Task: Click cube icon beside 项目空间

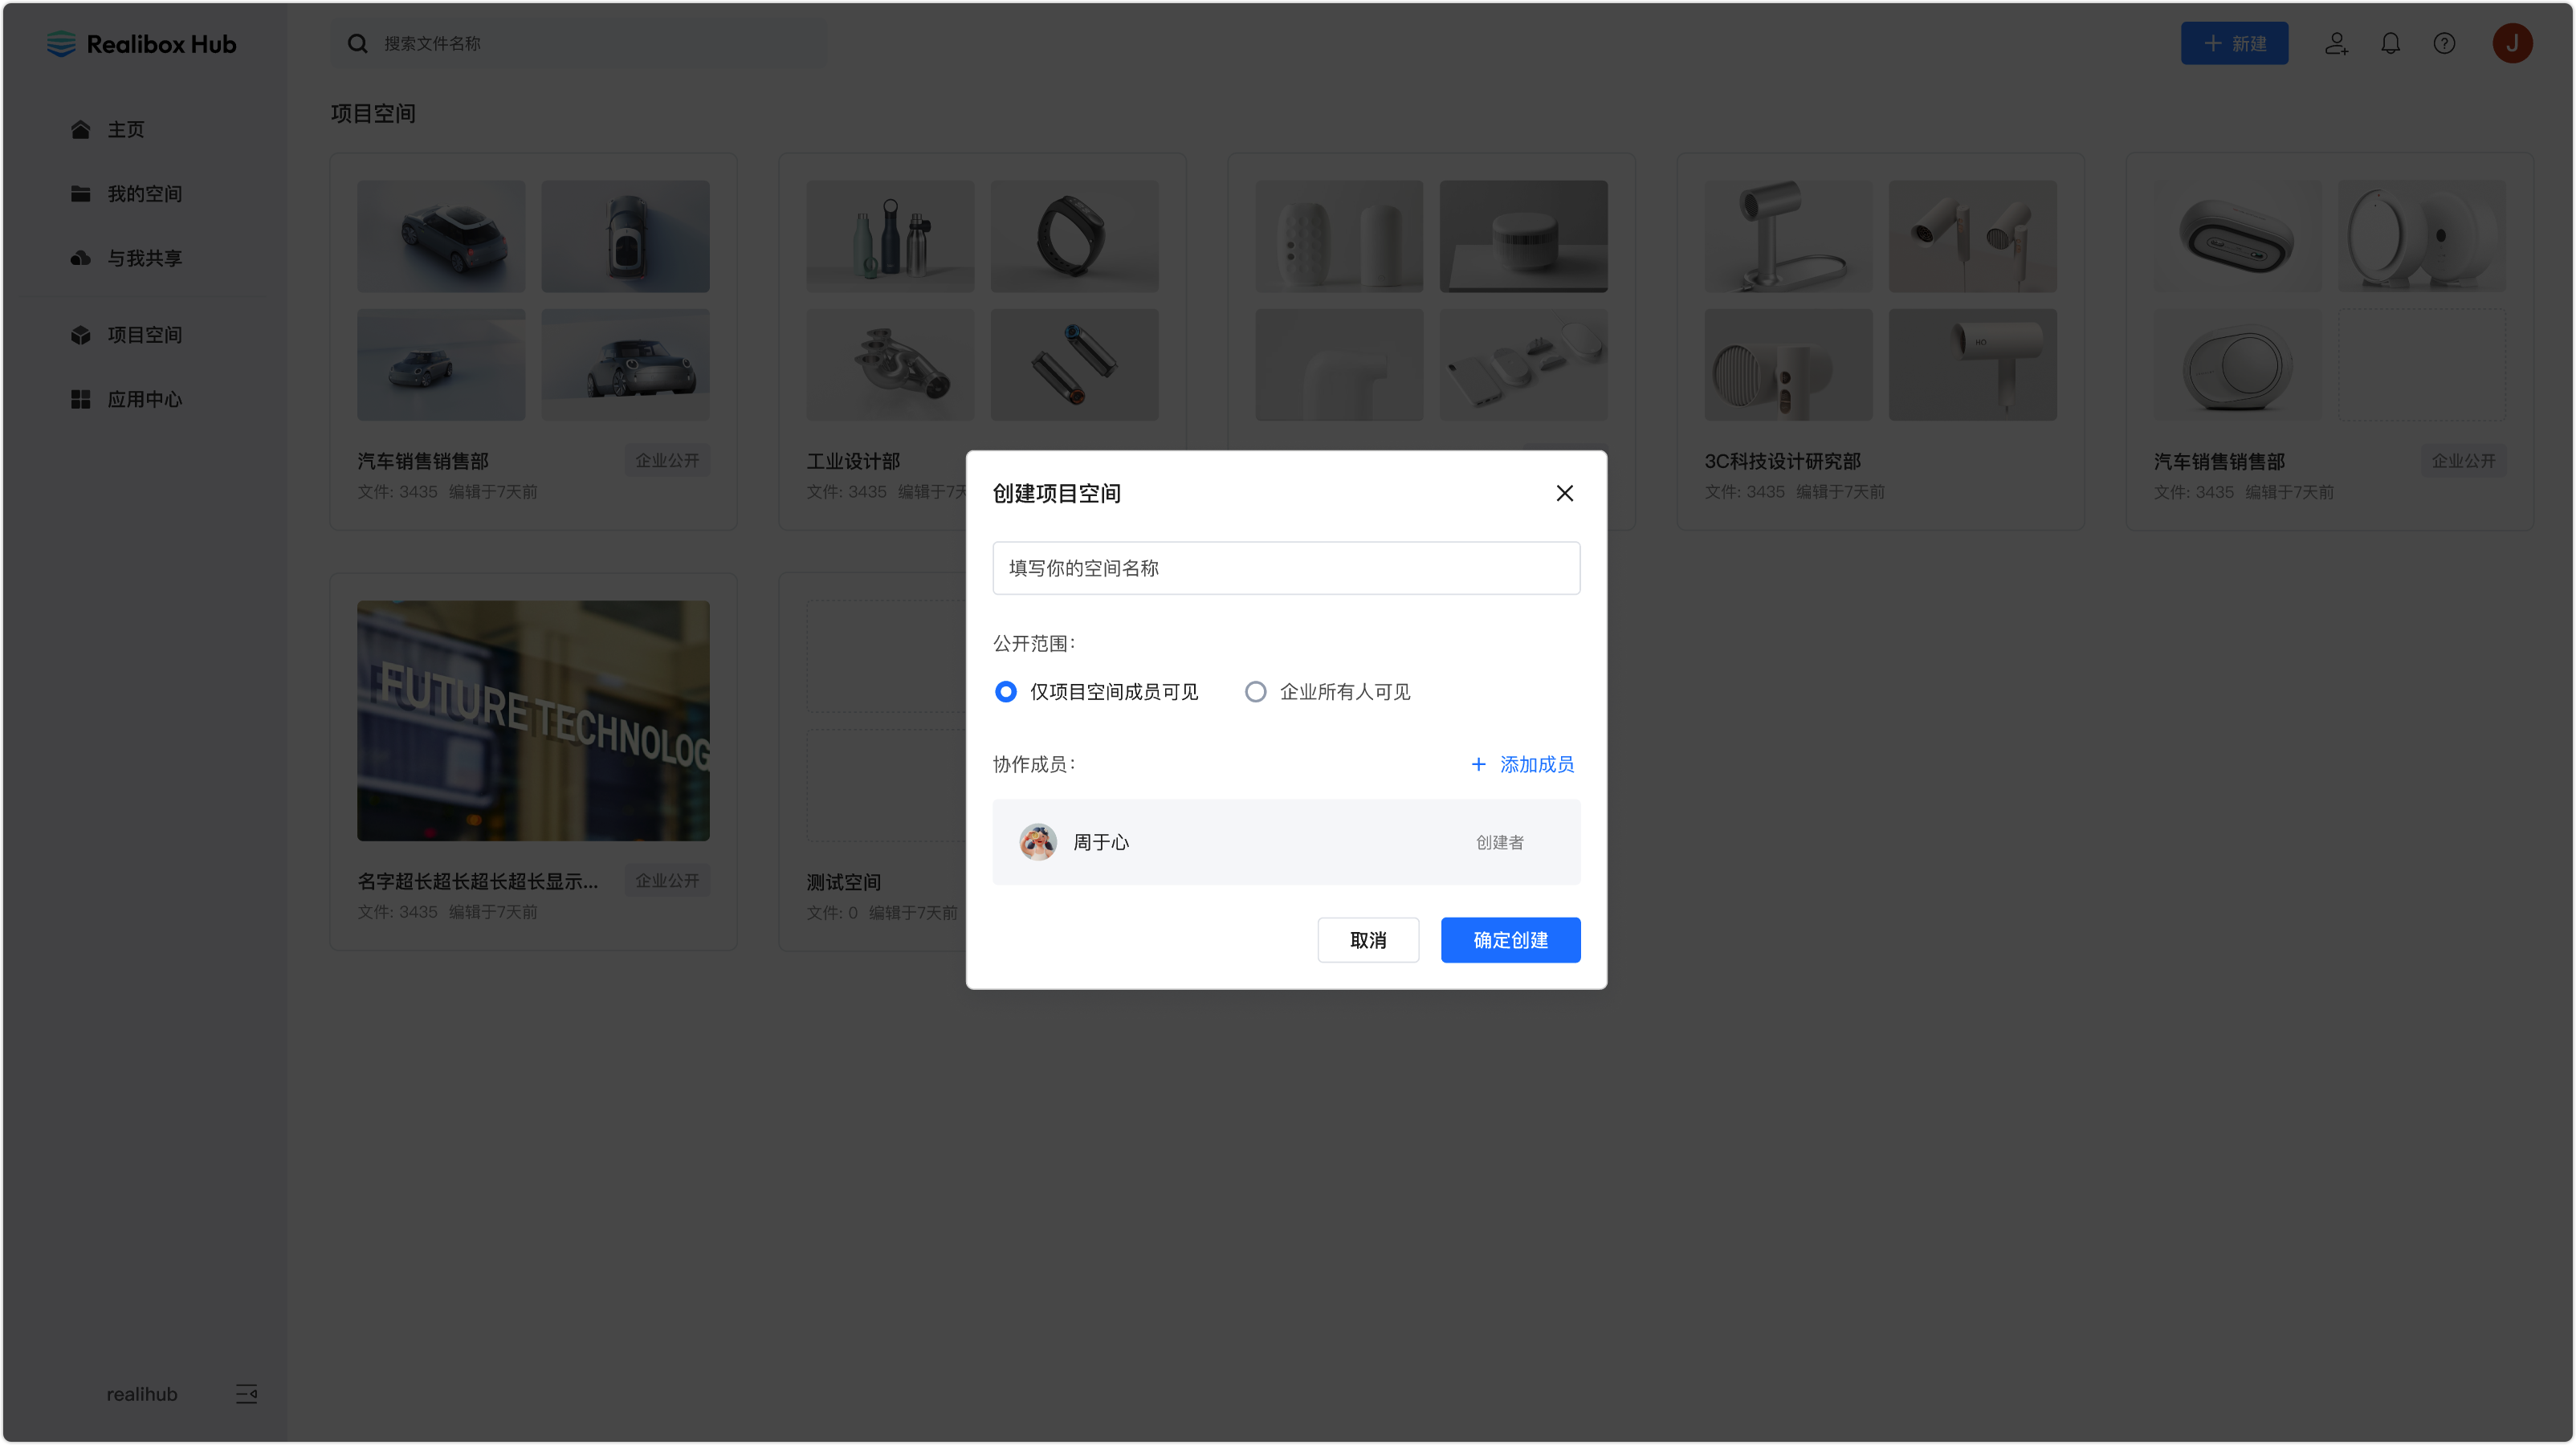Action: pos(81,335)
